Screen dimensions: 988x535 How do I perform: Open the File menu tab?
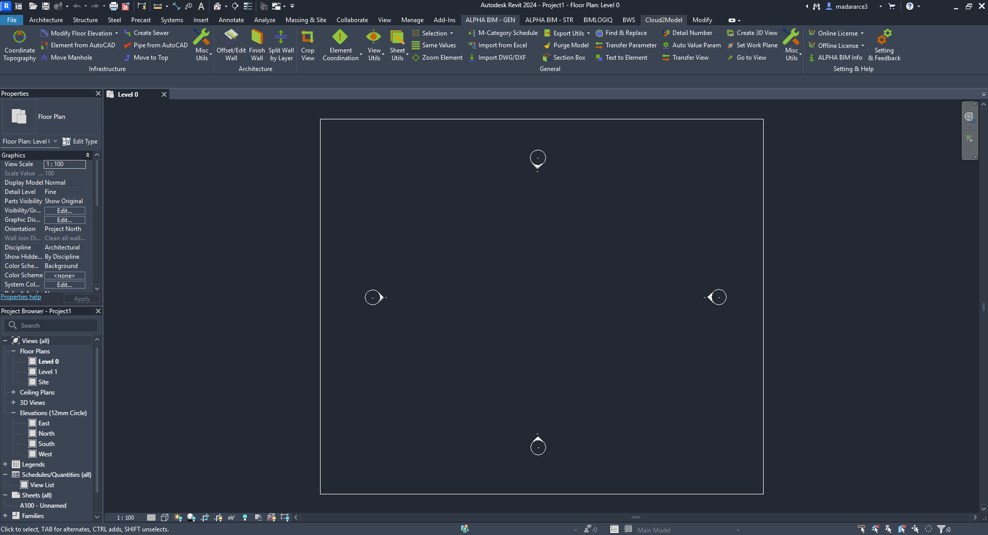pyautogui.click(x=12, y=20)
